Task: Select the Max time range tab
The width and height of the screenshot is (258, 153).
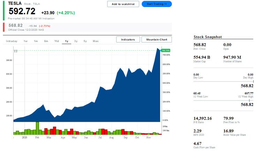Action: [x=96, y=41]
